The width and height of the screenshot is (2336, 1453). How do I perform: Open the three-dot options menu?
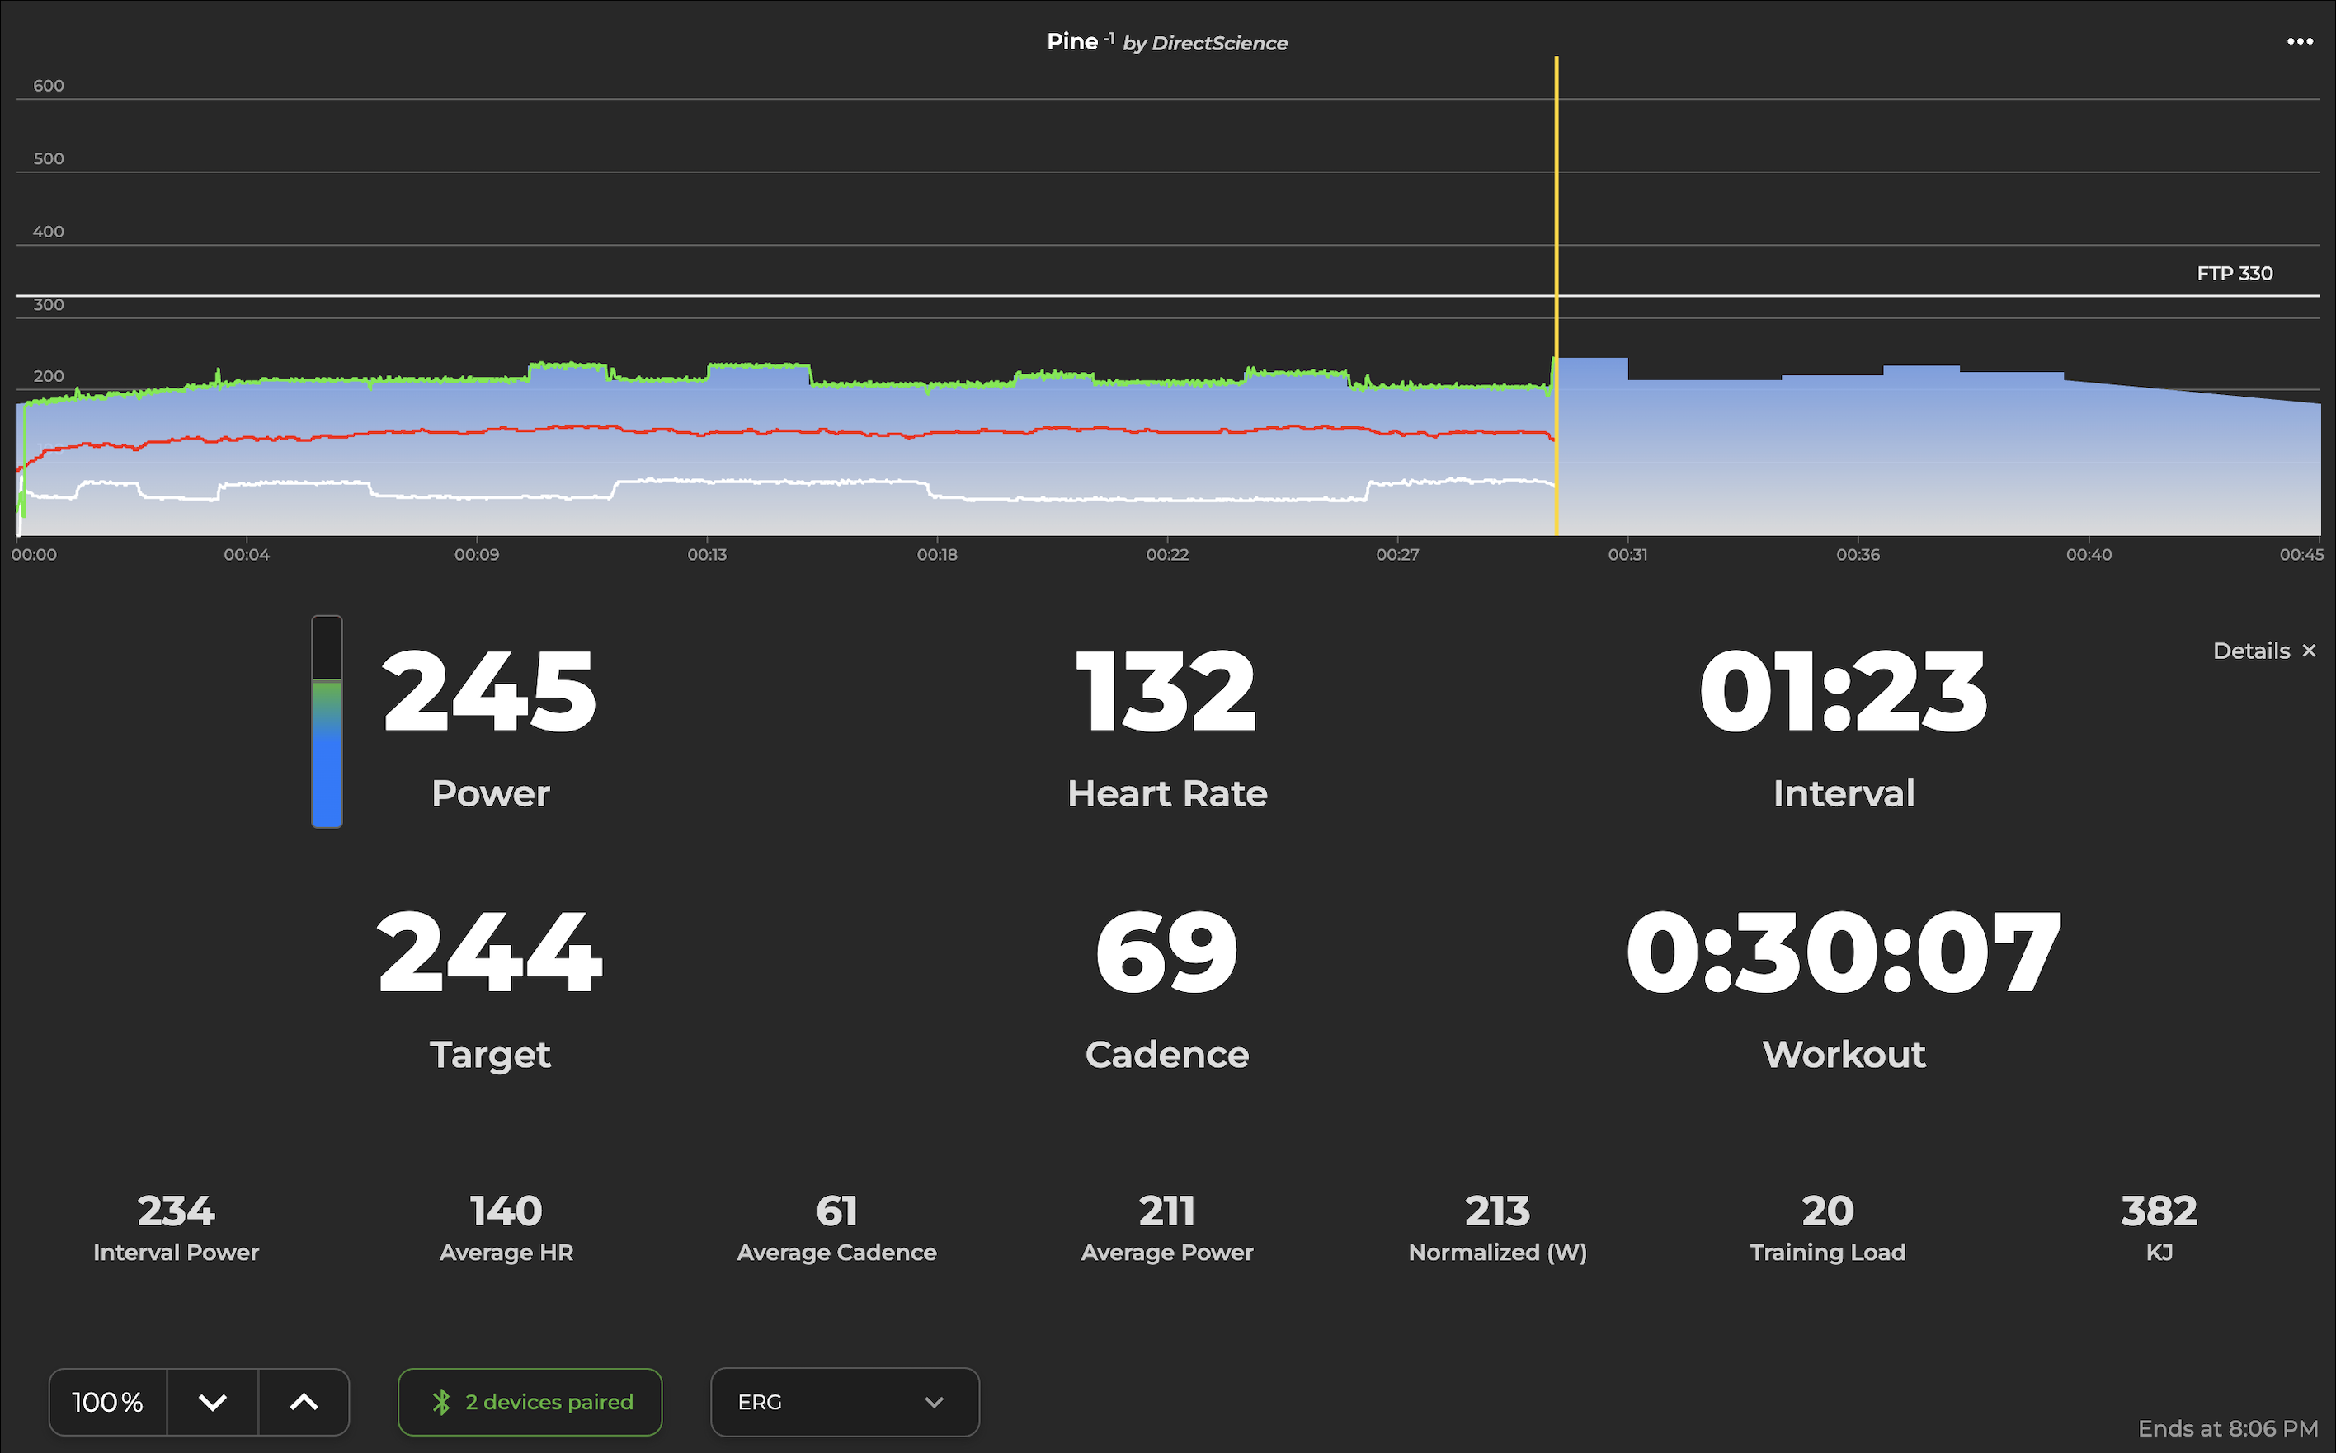point(2300,41)
